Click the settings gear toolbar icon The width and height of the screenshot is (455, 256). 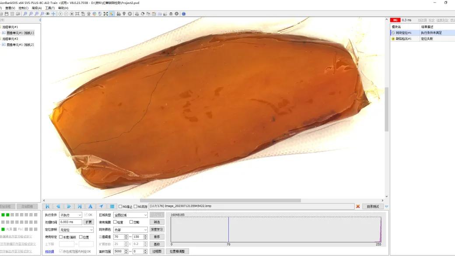point(176,14)
